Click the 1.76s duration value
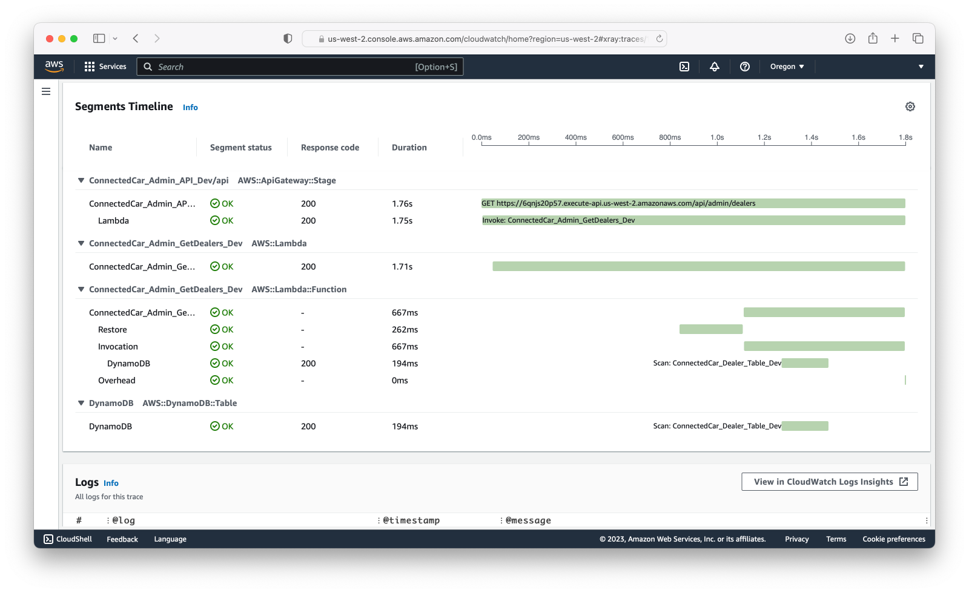This screenshot has width=969, height=593. point(402,204)
